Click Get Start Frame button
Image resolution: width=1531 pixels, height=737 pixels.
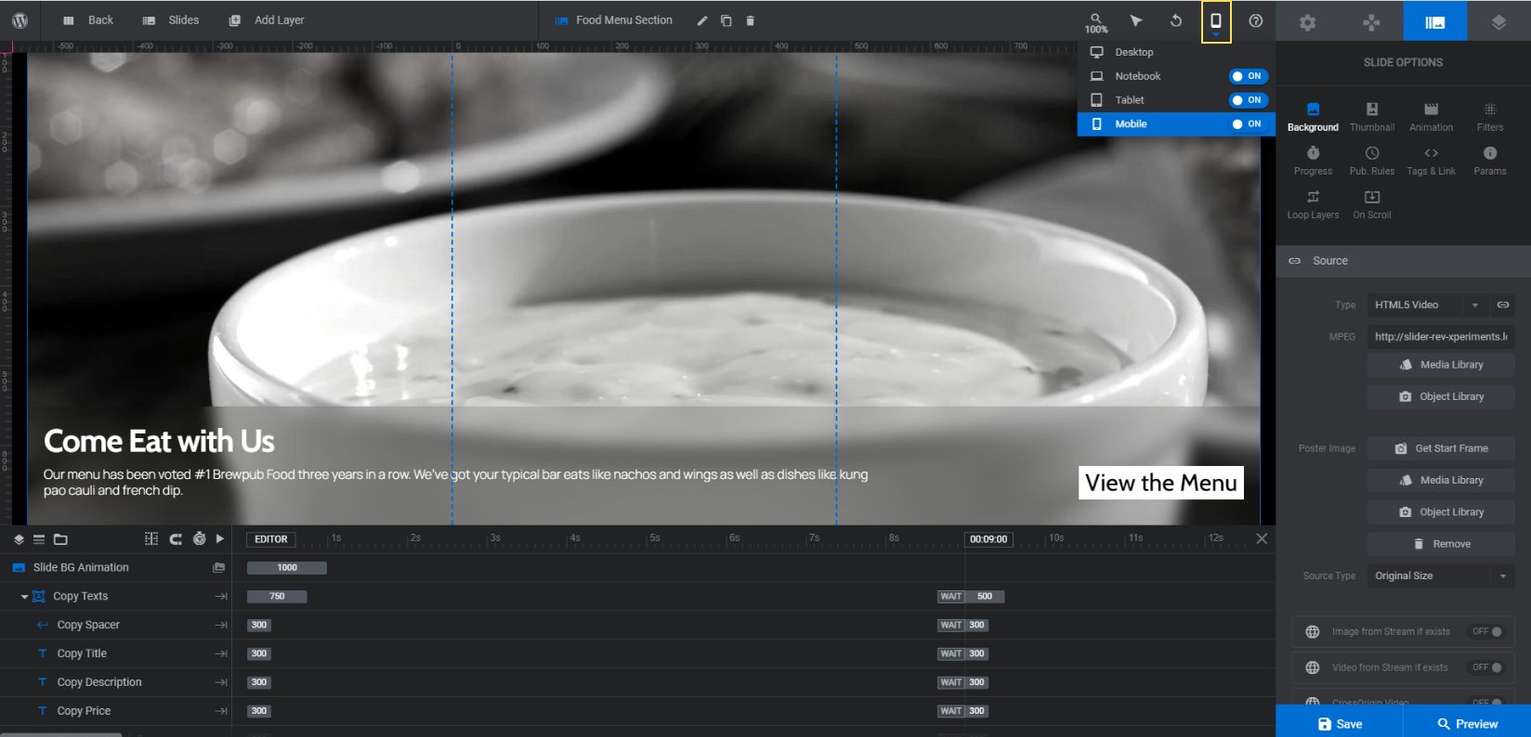pos(1441,448)
